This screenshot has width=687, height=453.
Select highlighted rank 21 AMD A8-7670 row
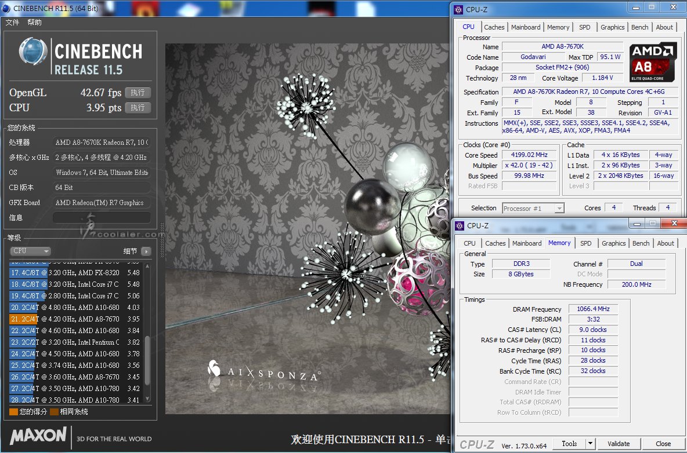[75, 319]
